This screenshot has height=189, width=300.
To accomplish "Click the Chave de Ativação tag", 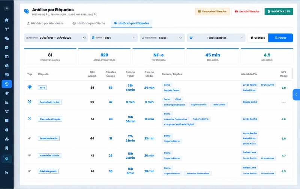I will [x=50, y=119].
